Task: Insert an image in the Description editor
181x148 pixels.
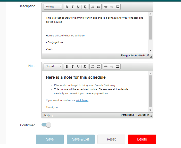Action: pos(117,7)
